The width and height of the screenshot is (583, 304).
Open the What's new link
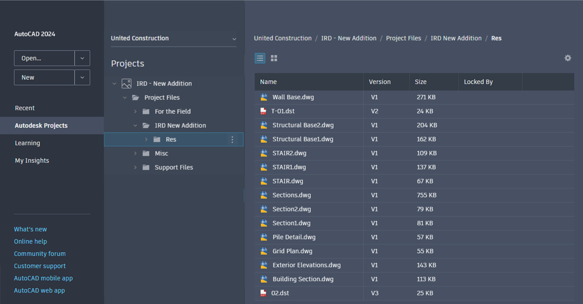[x=30, y=229]
